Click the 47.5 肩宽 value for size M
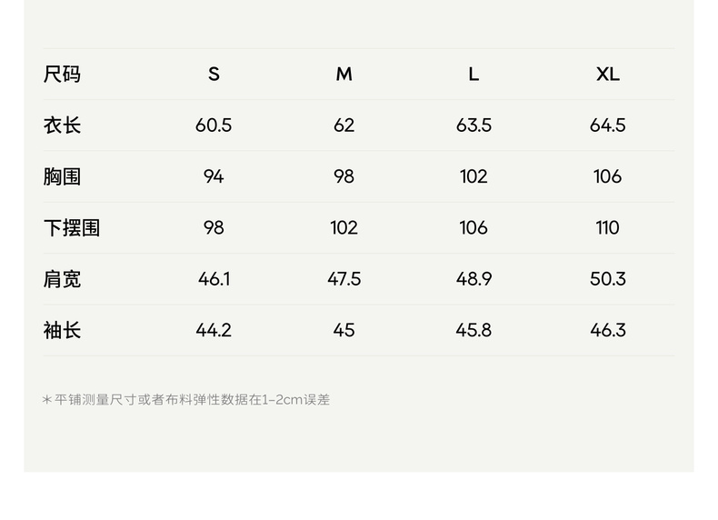This screenshot has height=520, width=718. [x=344, y=279]
